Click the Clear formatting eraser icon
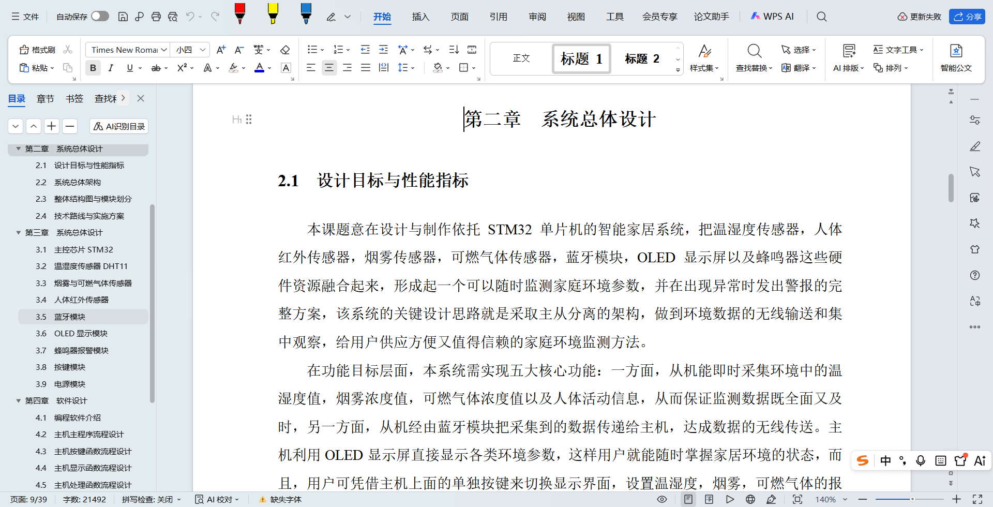The height and width of the screenshot is (507, 993). (285, 50)
